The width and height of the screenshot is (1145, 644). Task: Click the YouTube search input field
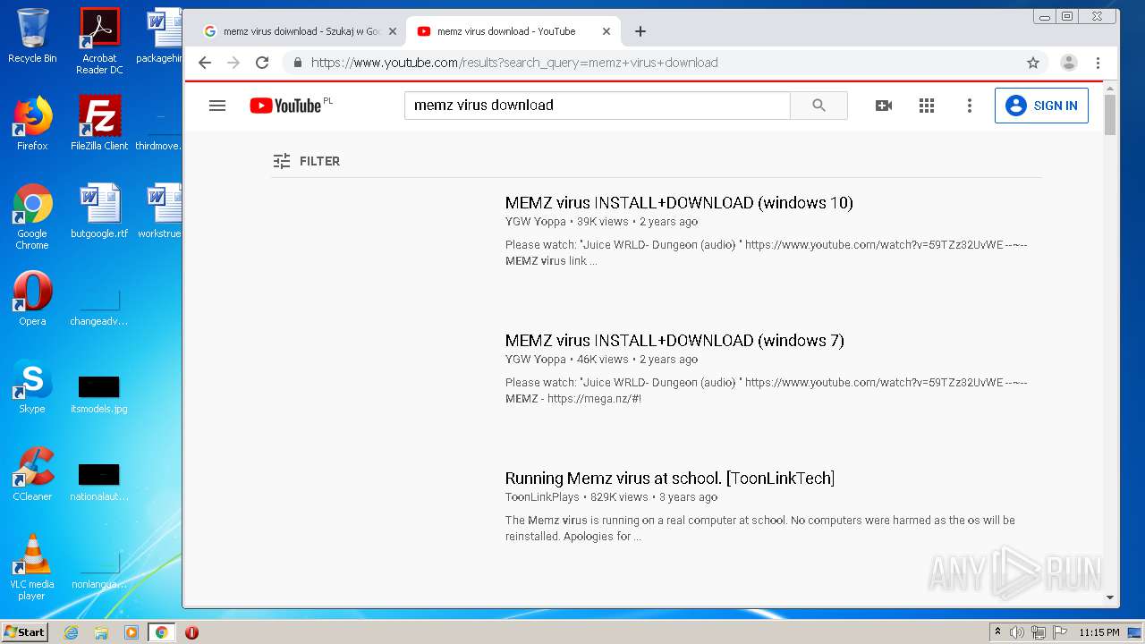(597, 106)
